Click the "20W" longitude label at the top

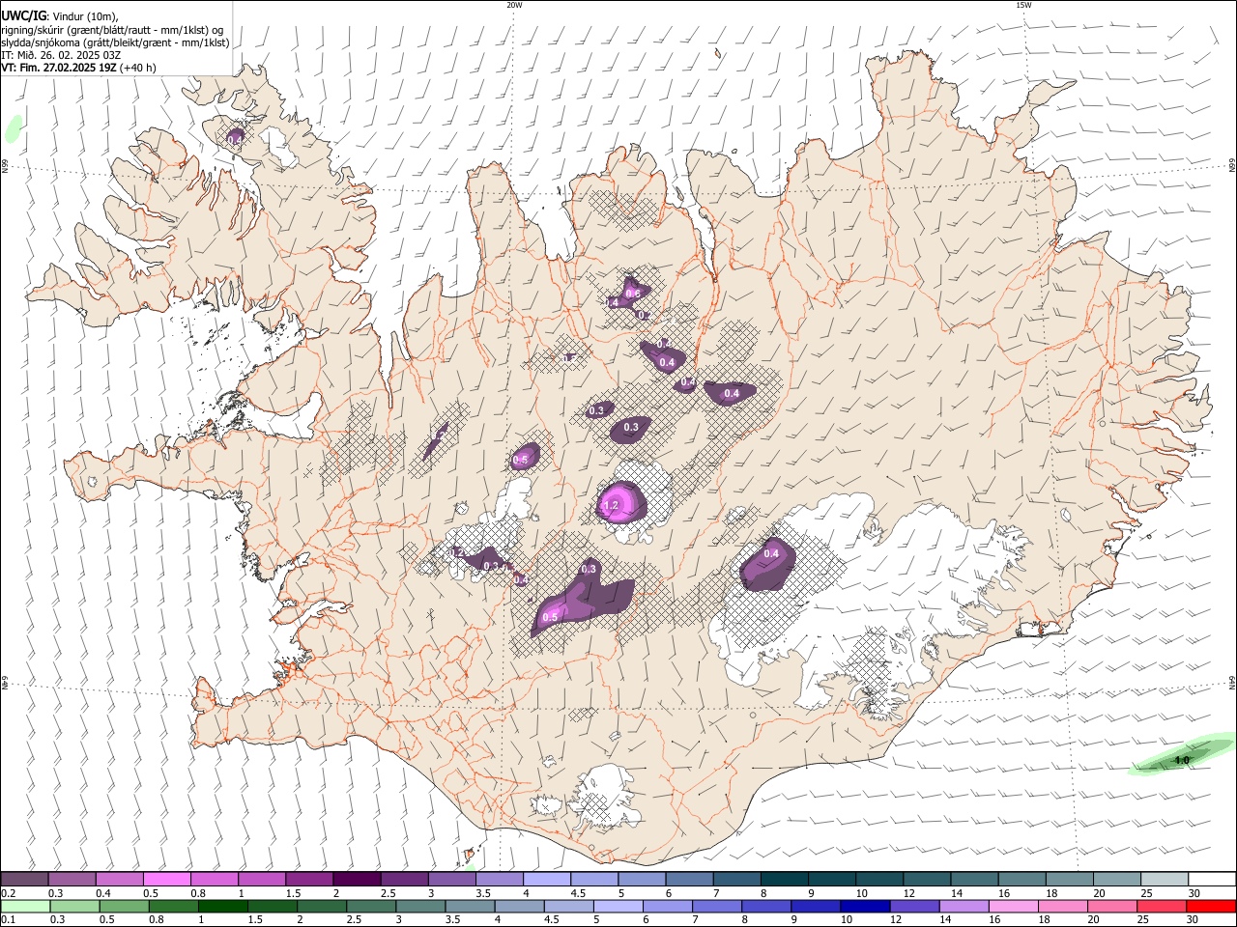tap(514, 5)
